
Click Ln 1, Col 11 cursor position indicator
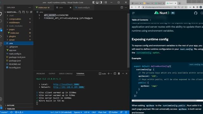(61, 112)
